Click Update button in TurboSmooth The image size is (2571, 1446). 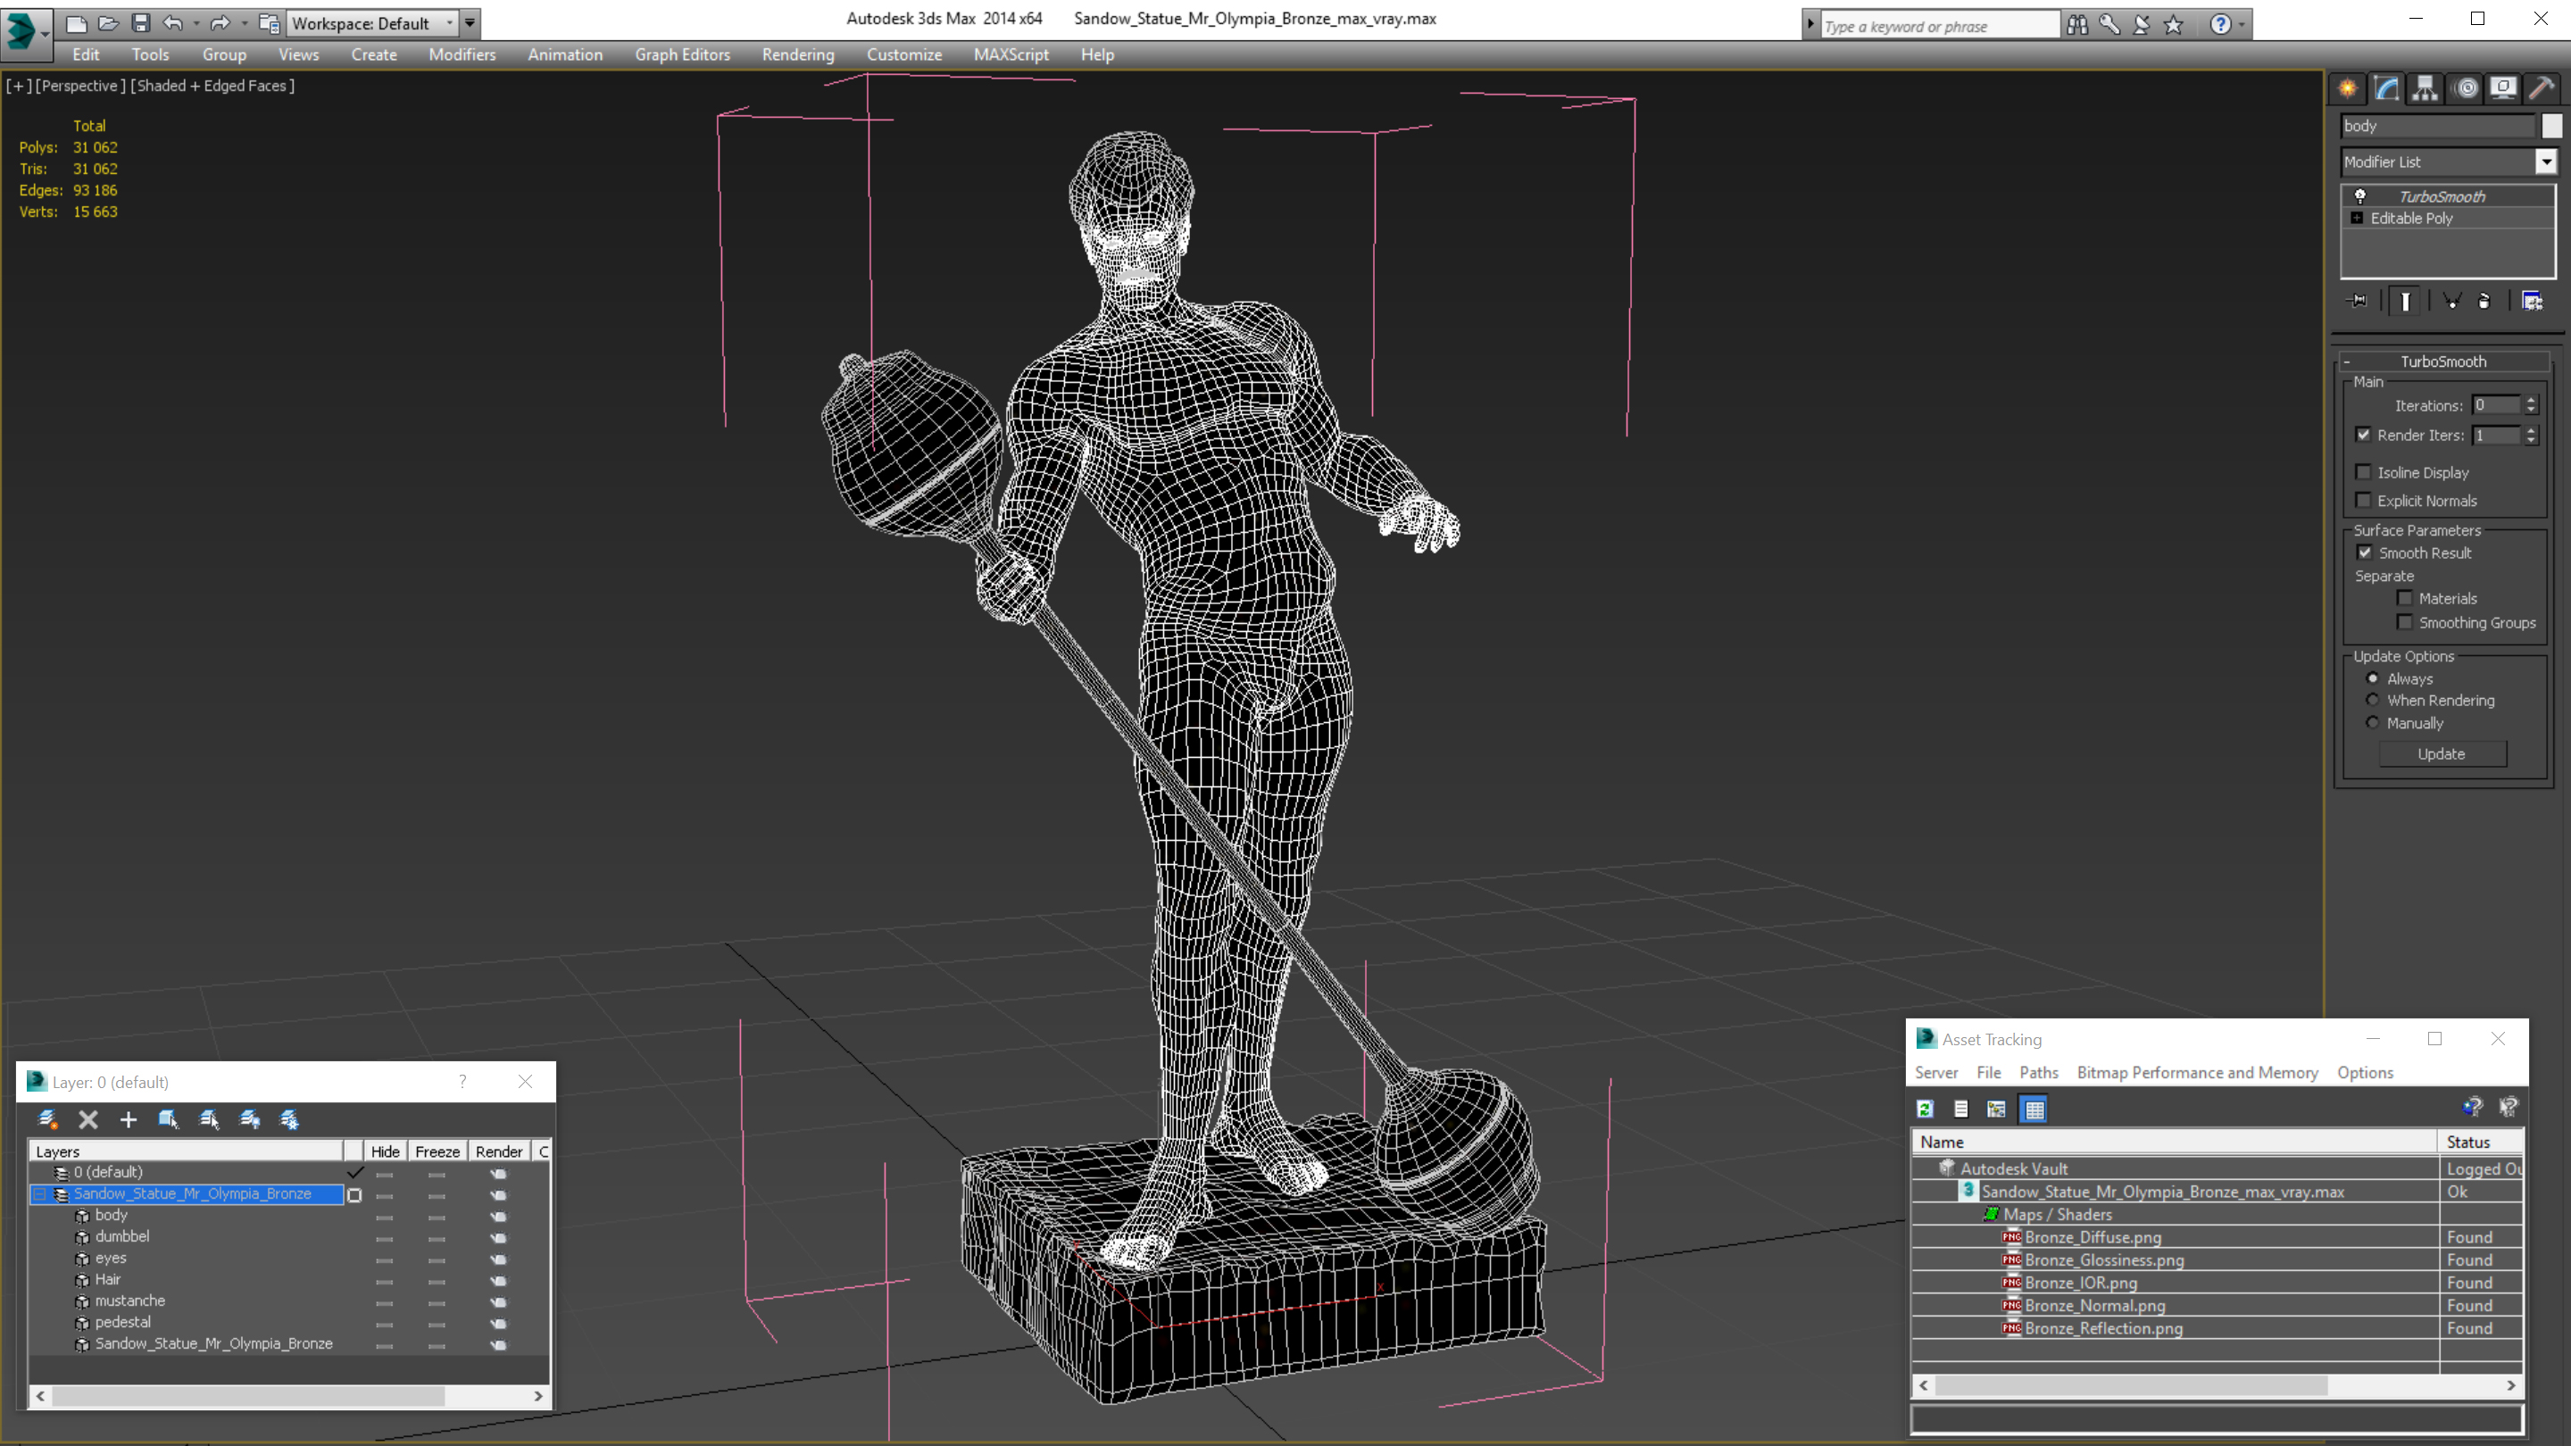(x=2442, y=753)
